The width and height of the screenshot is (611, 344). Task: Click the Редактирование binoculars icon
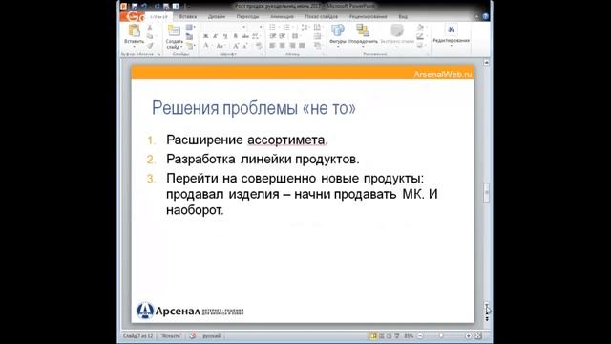pos(451,30)
